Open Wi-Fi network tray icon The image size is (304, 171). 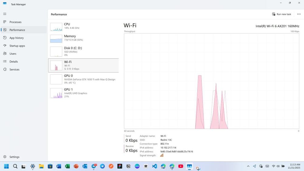coord(273,166)
